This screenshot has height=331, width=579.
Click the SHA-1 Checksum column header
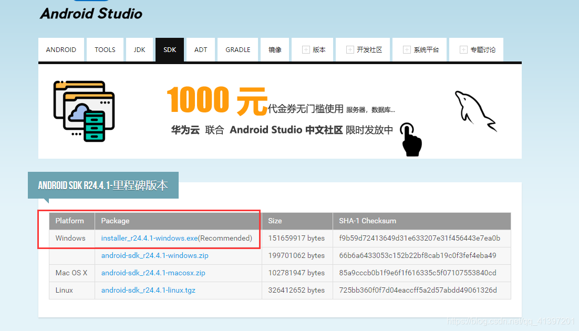422,221
